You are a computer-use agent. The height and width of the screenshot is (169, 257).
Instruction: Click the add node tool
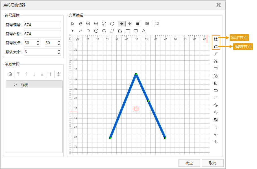pos(216,39)
